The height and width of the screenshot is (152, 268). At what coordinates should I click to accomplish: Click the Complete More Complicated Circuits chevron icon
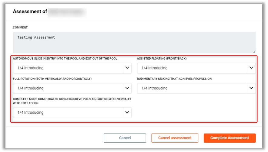[x=127, y=112]
